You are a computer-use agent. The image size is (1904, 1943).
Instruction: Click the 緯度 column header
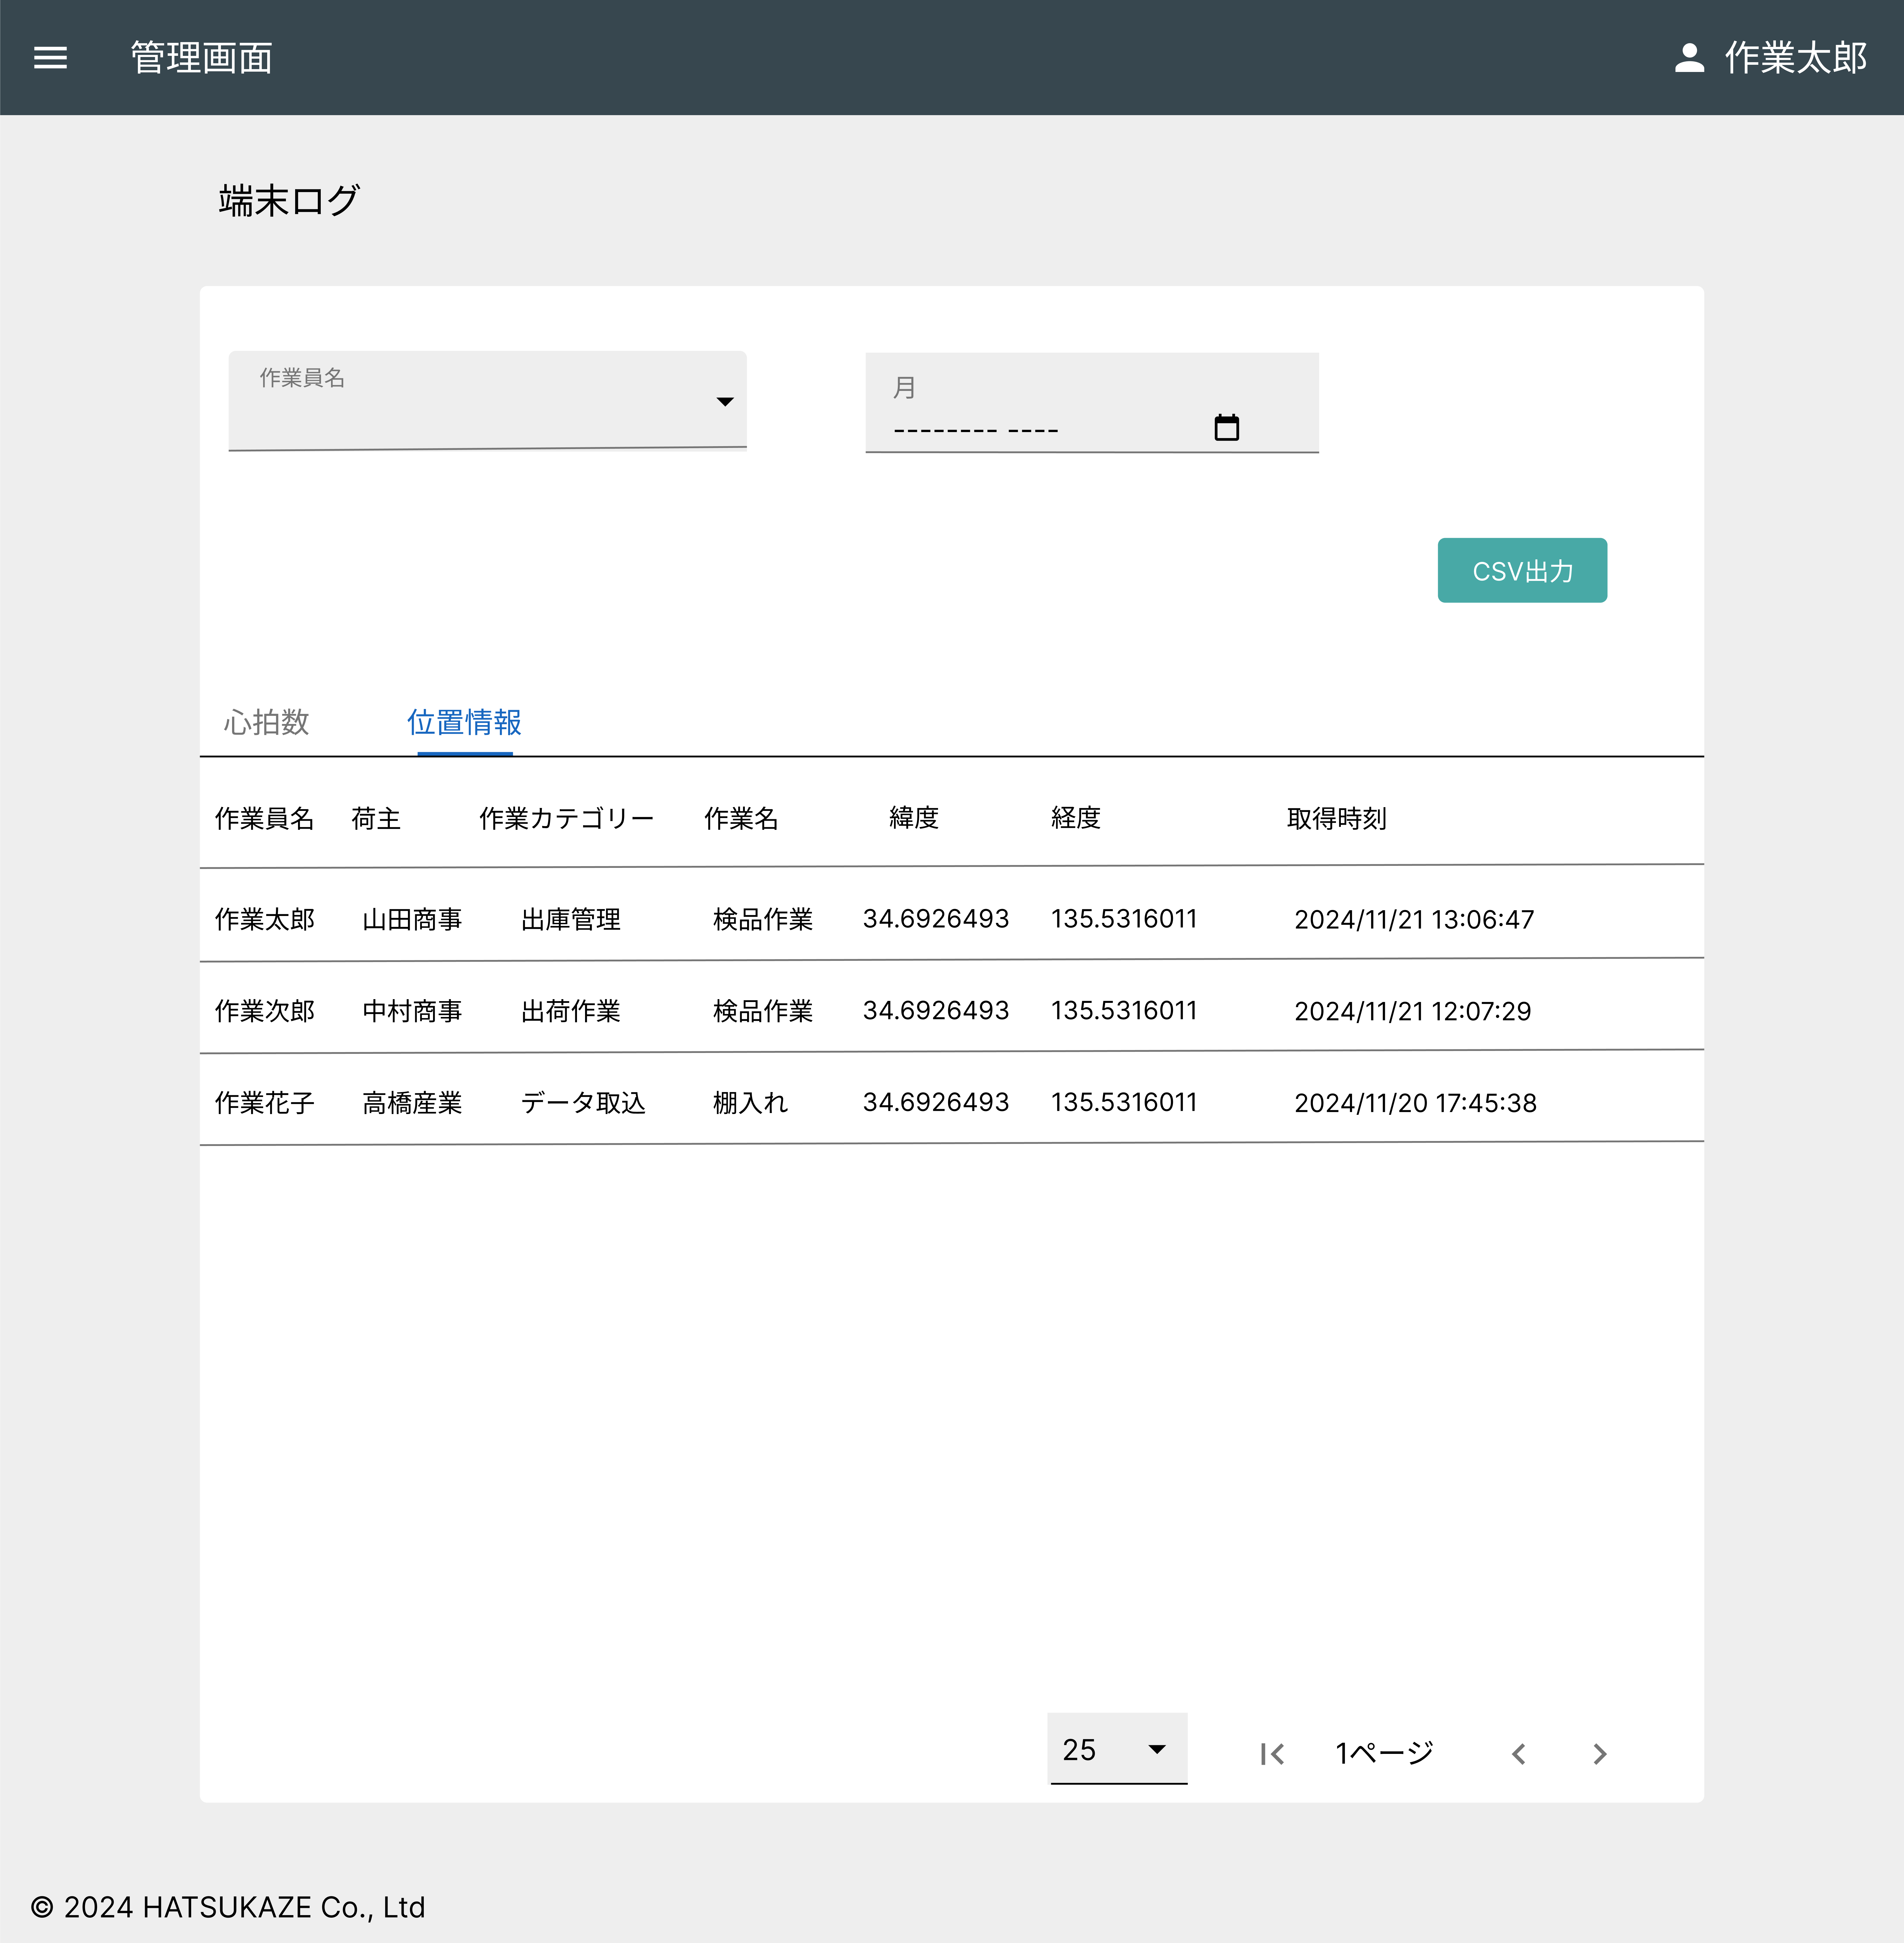tap(914, 818)
